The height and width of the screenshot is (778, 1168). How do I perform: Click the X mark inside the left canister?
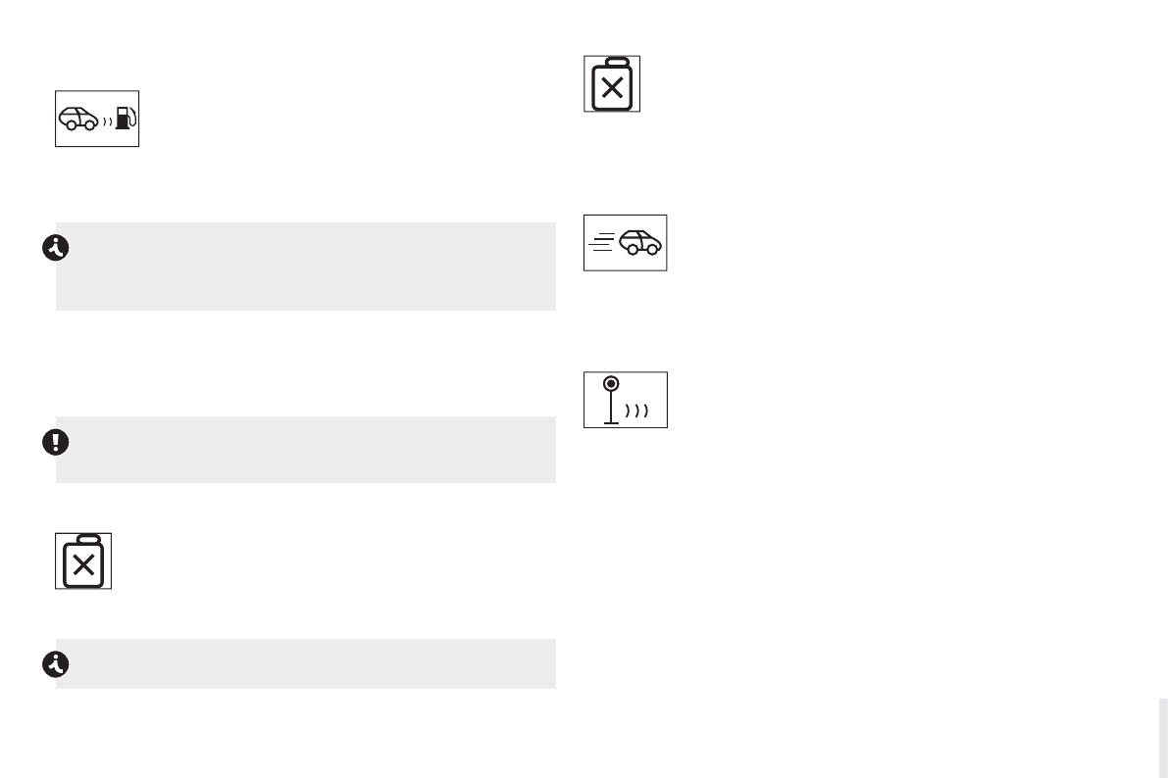pos(83,565)
